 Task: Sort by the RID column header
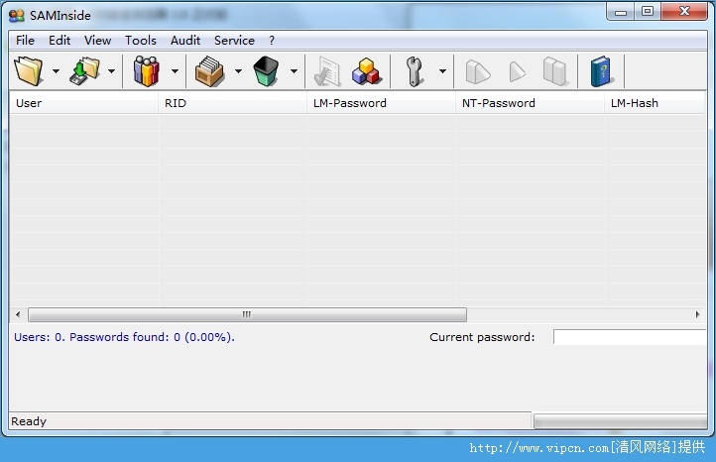click(x=232, y=103)
